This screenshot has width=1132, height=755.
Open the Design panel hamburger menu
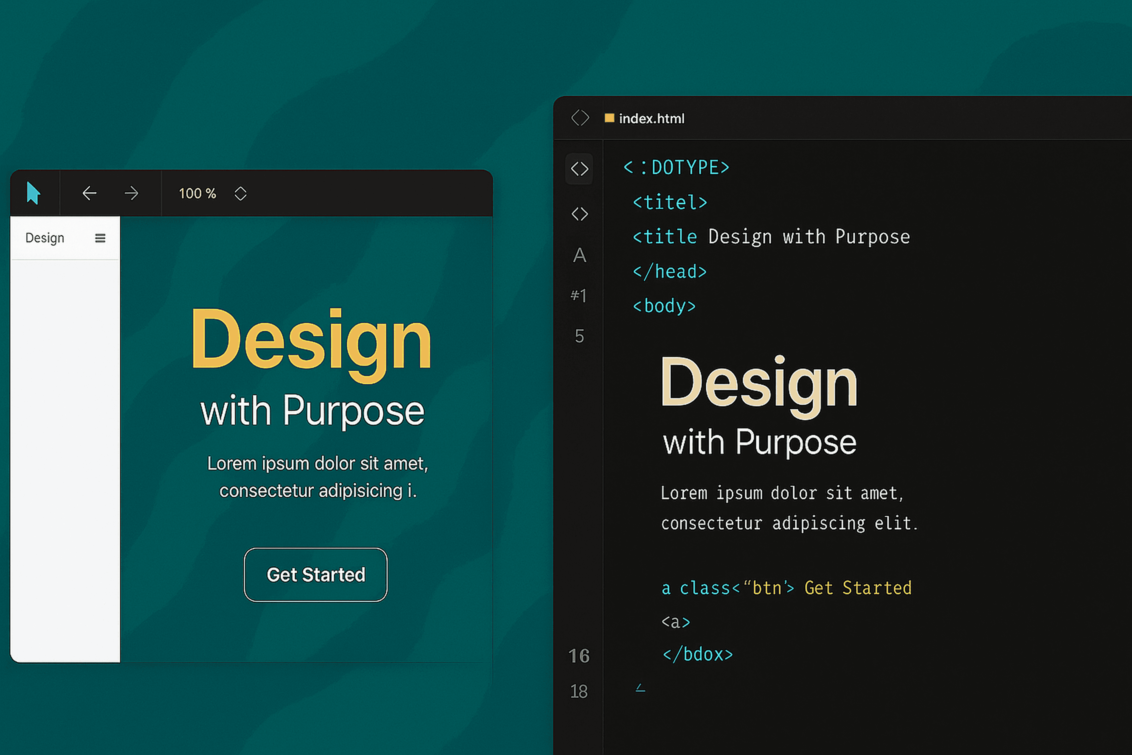[x=100, y=238]
